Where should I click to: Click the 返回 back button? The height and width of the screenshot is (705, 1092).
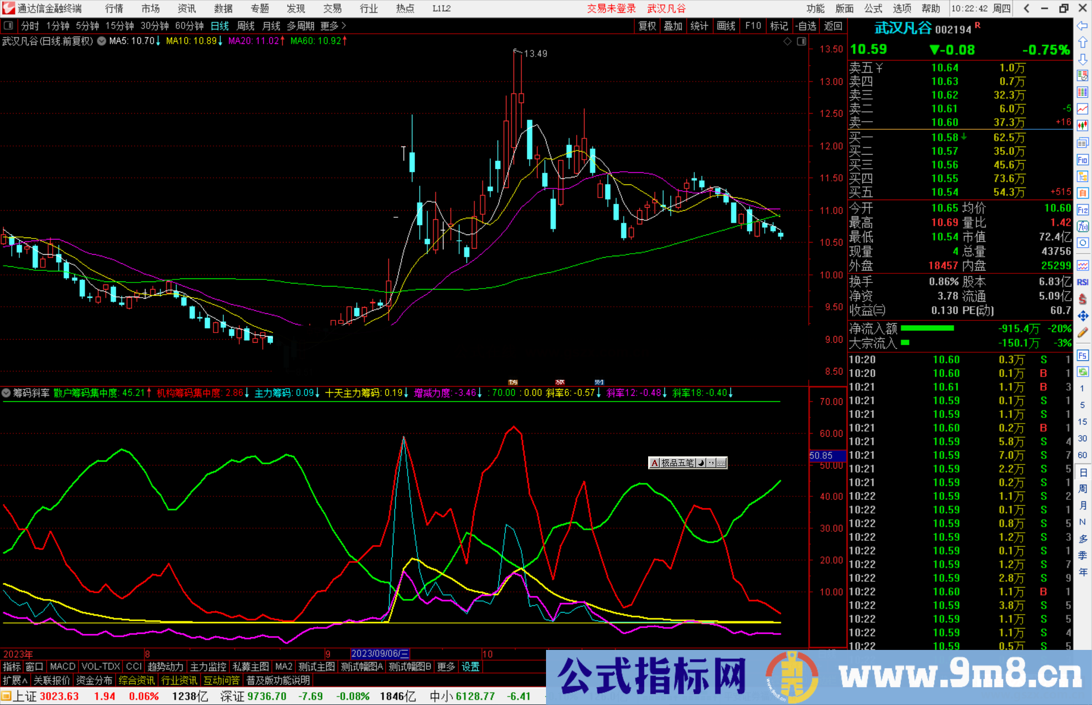pos(833,26)
